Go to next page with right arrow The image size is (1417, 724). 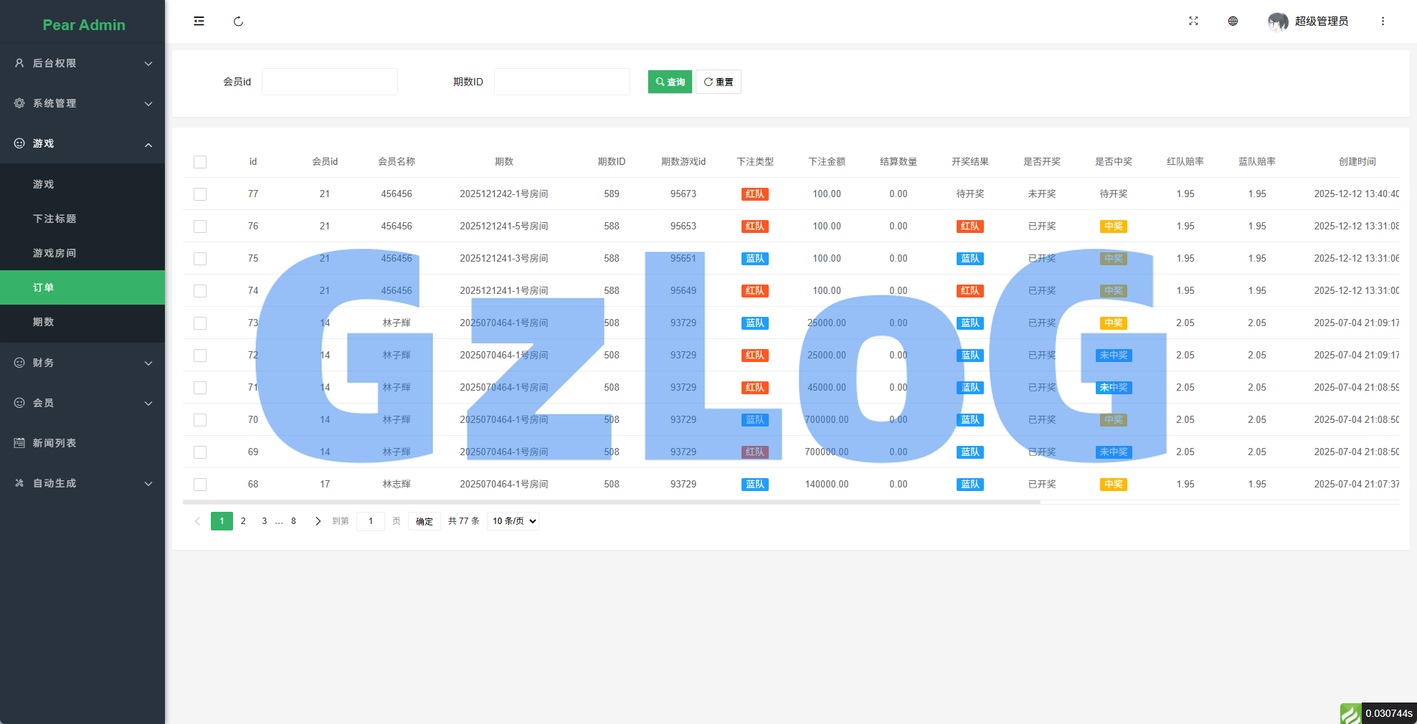[318, 521]
